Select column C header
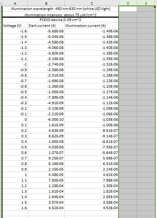This screenshot has width=157, height=218. [x=92, y=3]
